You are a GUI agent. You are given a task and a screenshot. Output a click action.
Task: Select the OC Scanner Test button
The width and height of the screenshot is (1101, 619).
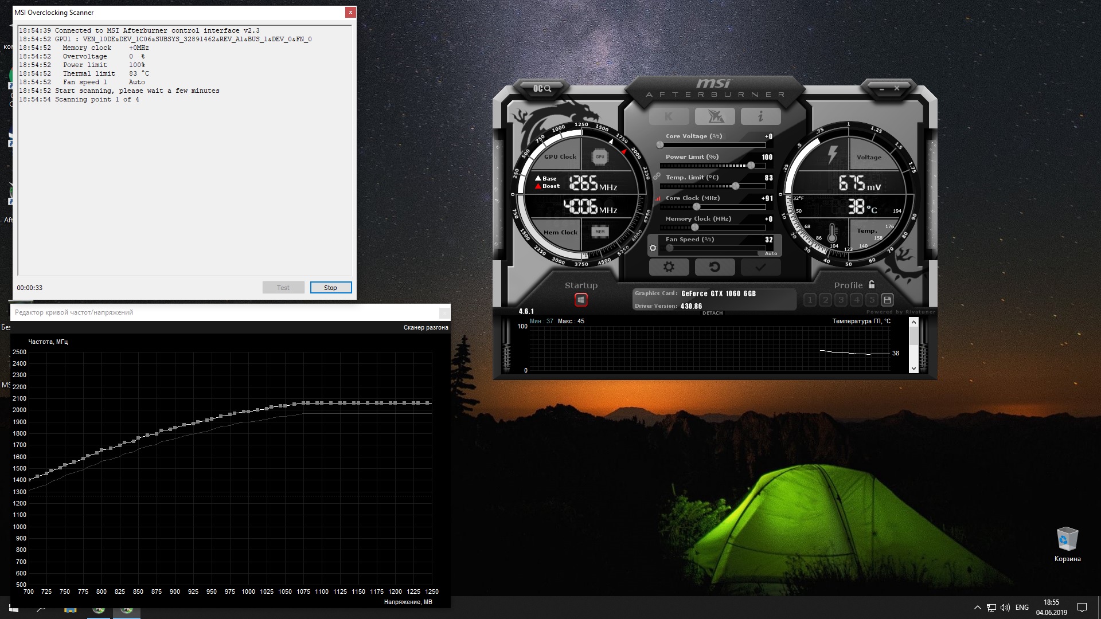pyautogui.click(x=283, y=287)
